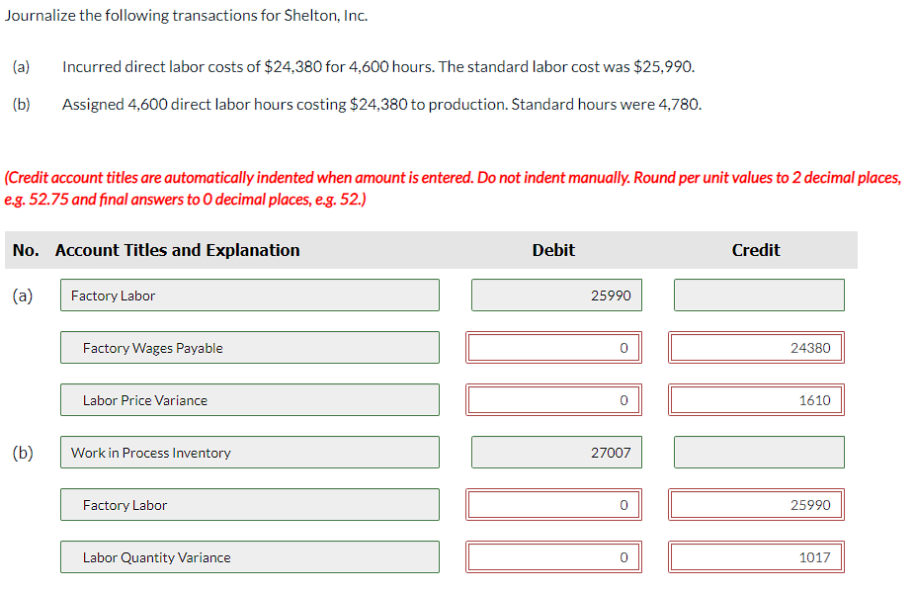
Task: Click the credit field showing 1610
Action: (x=756, y=400)
